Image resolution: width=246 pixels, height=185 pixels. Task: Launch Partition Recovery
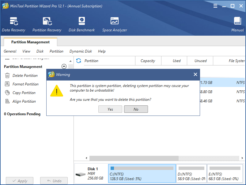pos(47,24)
